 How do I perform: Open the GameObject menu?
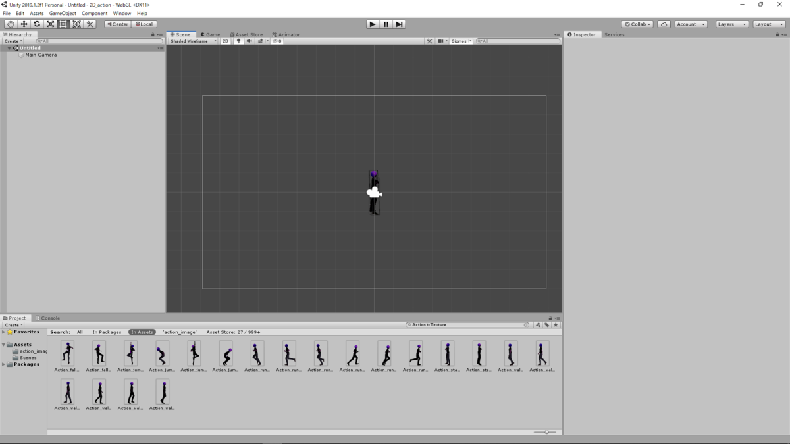point(63,13)
